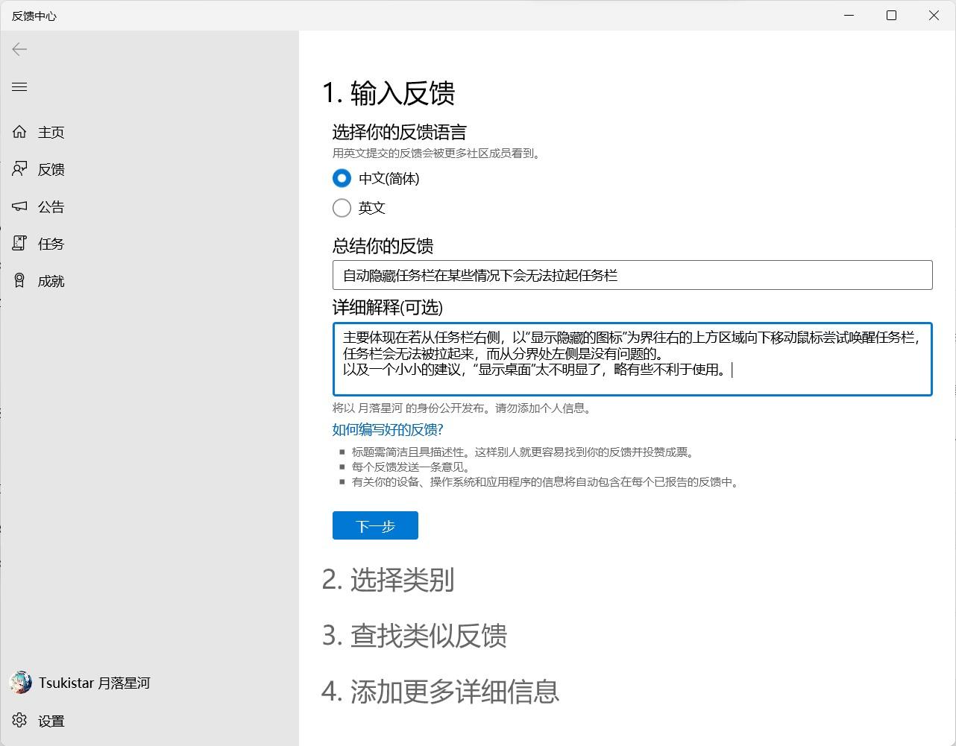Screen dimensions: 956x746
Task: Expand step 3. 查找类似反馈
Action: click(x=415, y=636)
